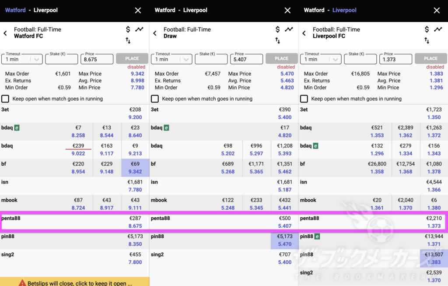Select penta88 row priced 8.675
Image resolution: width=448 pixels, height=286 pixels.
74,222
